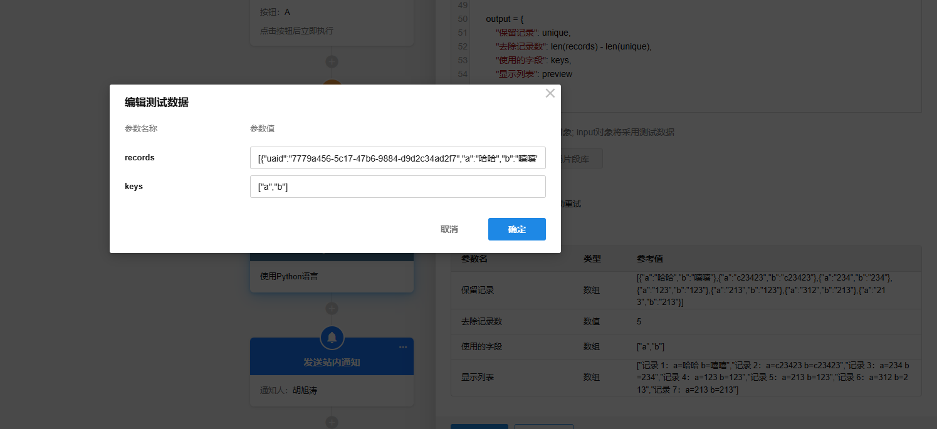Add node above 发送站内通知 via plus icon
The image size is (937, 429).
332,308
